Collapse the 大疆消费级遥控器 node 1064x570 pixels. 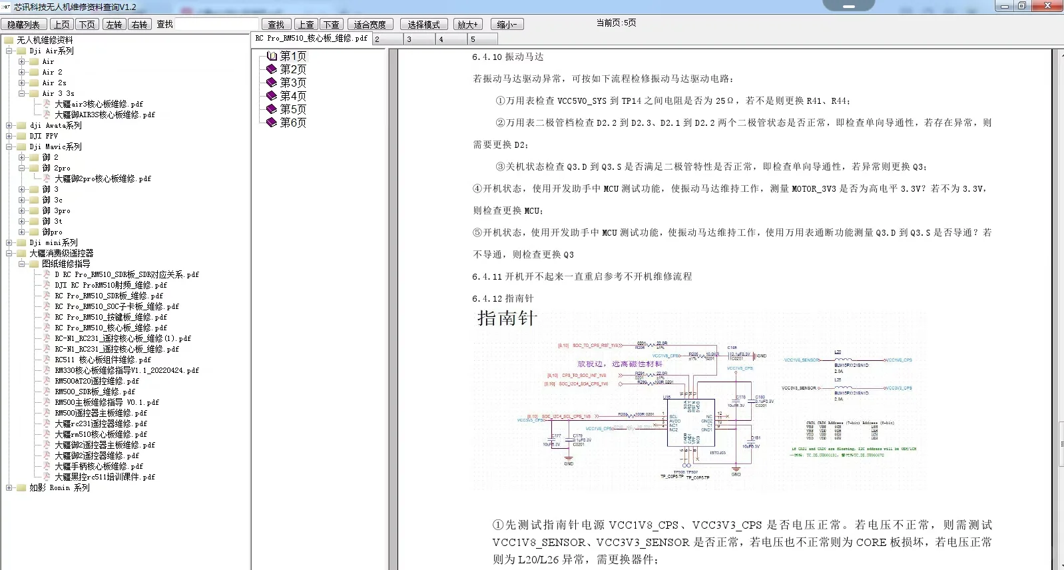(9, 253)
